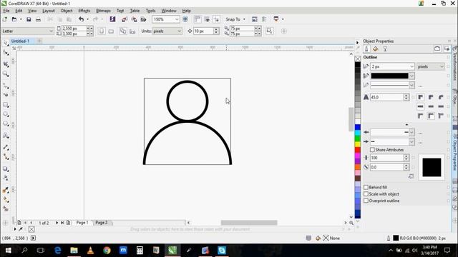Open the Layout menu
The image size is (458, 257).
click(49, 11)
